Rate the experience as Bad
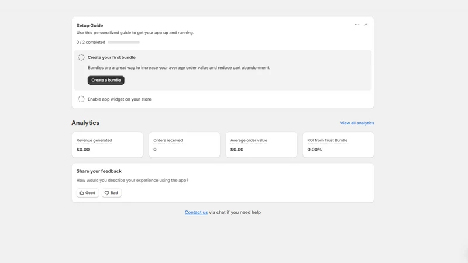Image resolution: width=468 pixels, height=263 pixels. click(111, 193)
